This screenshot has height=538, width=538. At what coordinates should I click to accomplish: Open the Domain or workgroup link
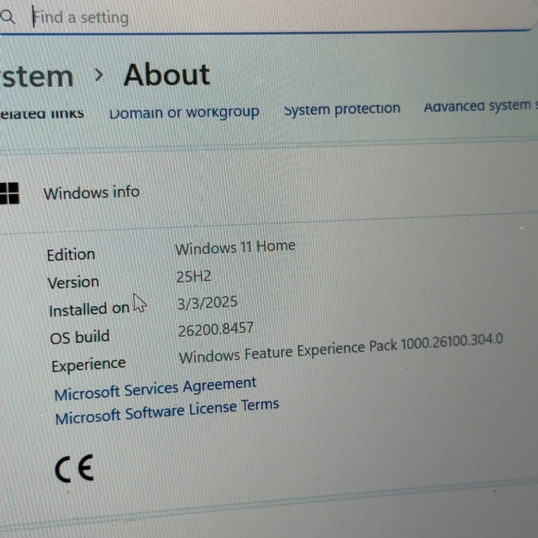[x=184, y=113]
